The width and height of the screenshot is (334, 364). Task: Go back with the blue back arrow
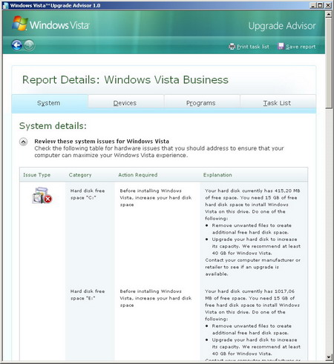point(17,45)
